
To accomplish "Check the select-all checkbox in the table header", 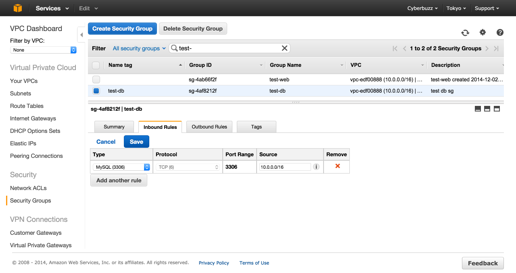I will pyautogui.click(x=96, y=65).
